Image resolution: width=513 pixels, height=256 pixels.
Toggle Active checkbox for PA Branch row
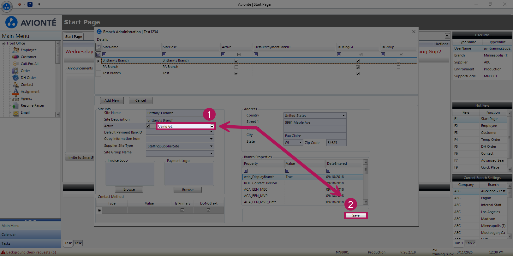point(236,67)
